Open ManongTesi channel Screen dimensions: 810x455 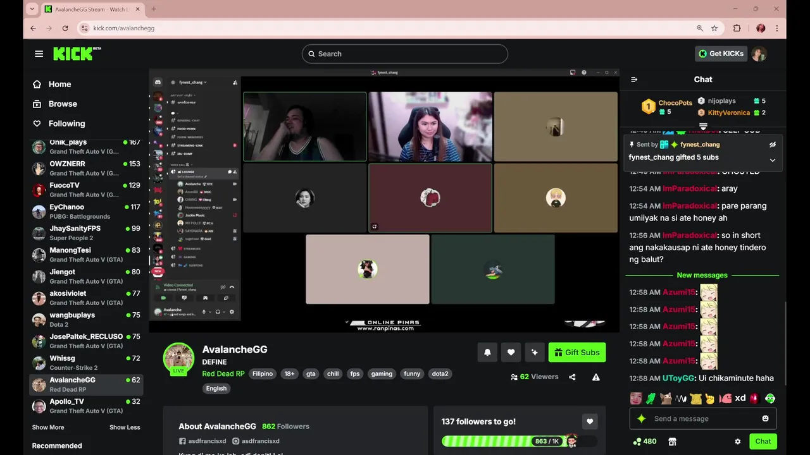pos(86,255)
